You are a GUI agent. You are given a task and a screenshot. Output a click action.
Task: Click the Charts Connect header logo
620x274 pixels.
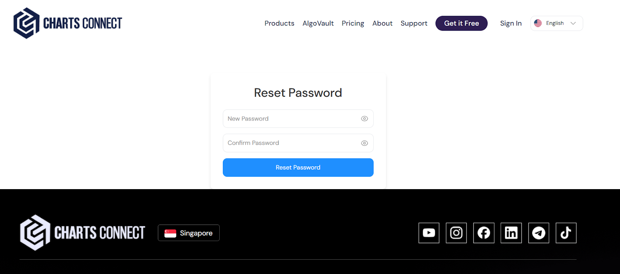(x=68, y=23)
